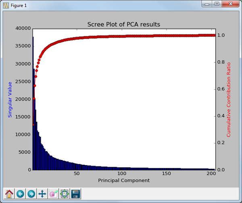Click the blue 'Singular Value' axis label

pyautogui.click(x=10, y=99)
